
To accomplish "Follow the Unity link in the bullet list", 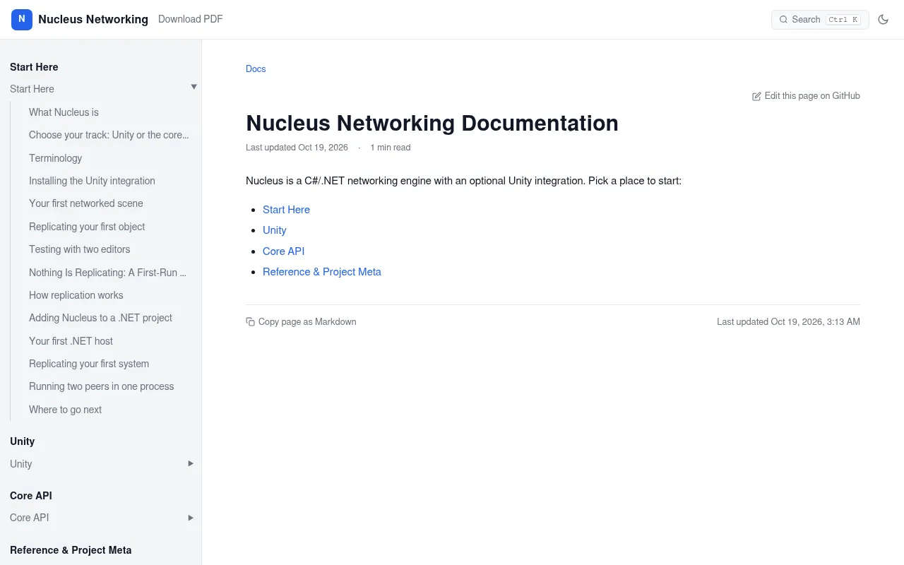I will pos(274,230).
